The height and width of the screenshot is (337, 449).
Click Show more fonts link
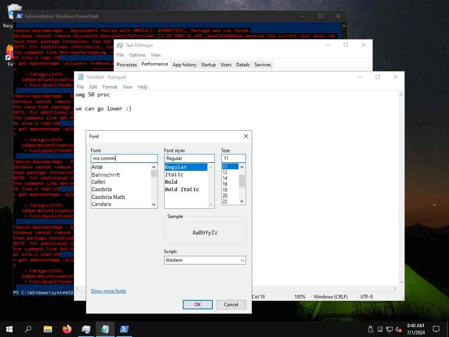point(108,291)
